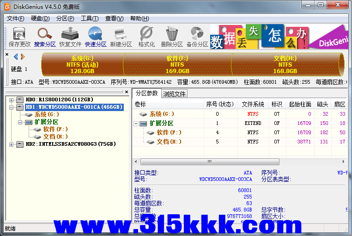Click the table scroll right arrow
This screenshot has height=236, width=352.
click(x=344, y=161)
